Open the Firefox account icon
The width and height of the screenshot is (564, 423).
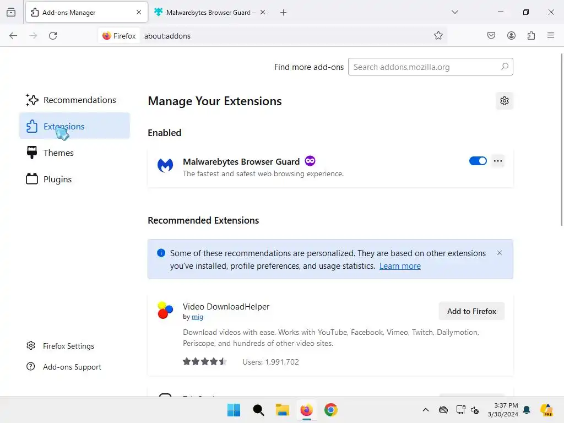tap(511, 35)
